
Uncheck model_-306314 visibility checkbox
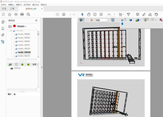pos(16,56)
